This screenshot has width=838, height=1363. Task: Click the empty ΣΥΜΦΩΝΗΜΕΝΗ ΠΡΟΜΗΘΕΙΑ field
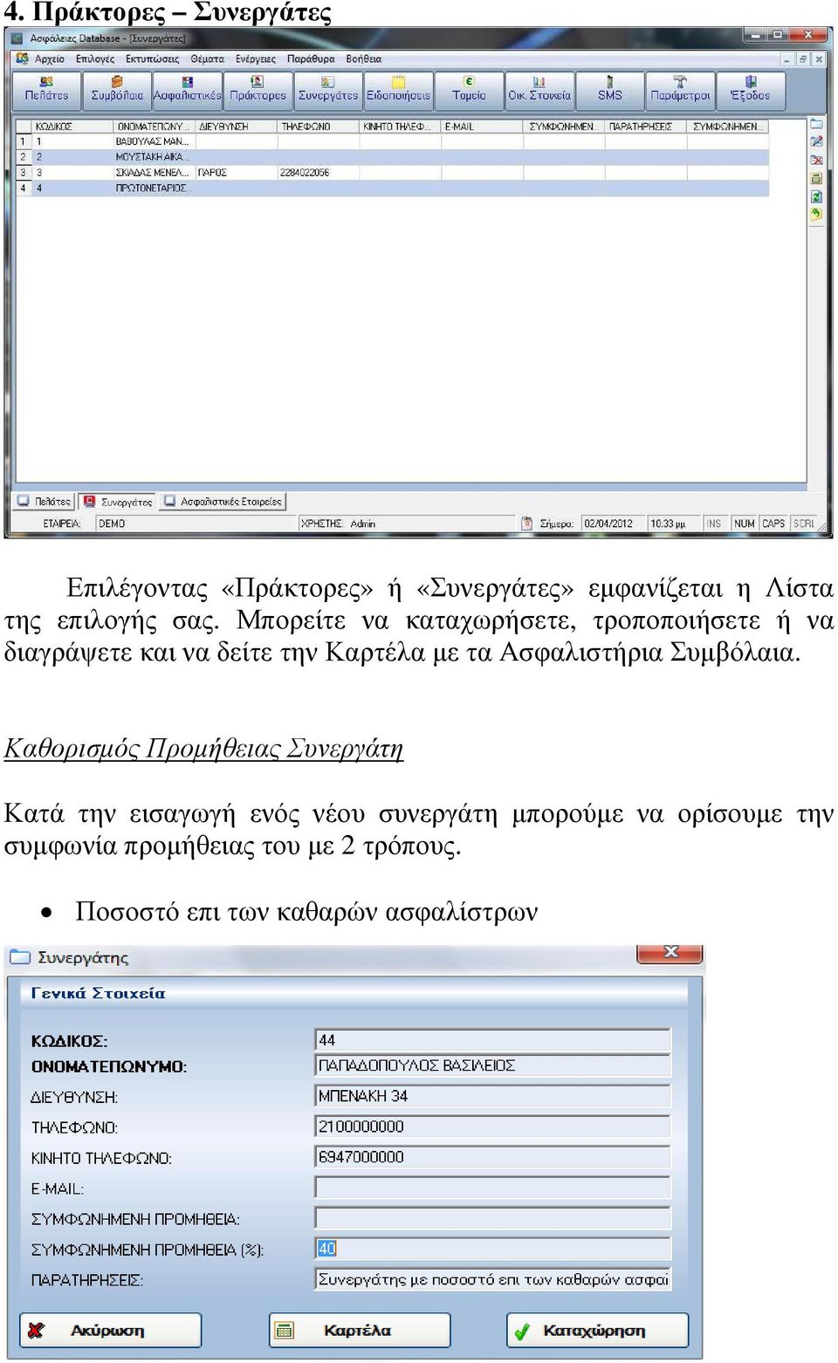tap(492, 1218)
